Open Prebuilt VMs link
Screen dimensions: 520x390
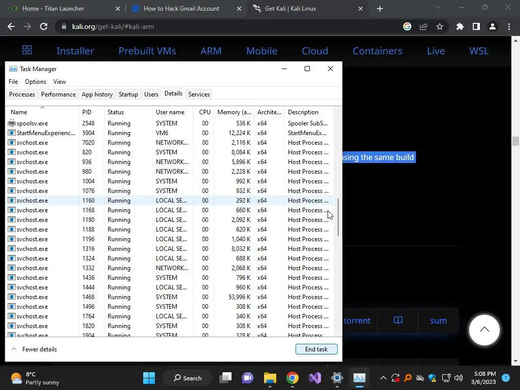(x=147, y=51)
